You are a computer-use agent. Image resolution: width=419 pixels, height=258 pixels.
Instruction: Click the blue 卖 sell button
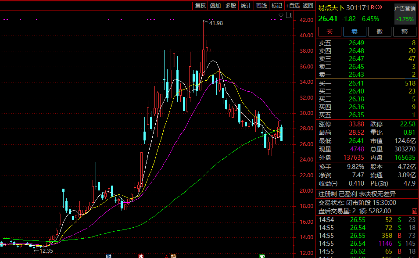[x=355, y=32]
